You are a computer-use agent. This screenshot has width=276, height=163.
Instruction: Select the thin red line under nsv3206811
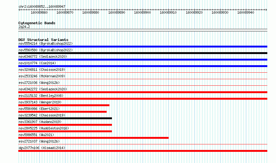click(x=143, y=72)
